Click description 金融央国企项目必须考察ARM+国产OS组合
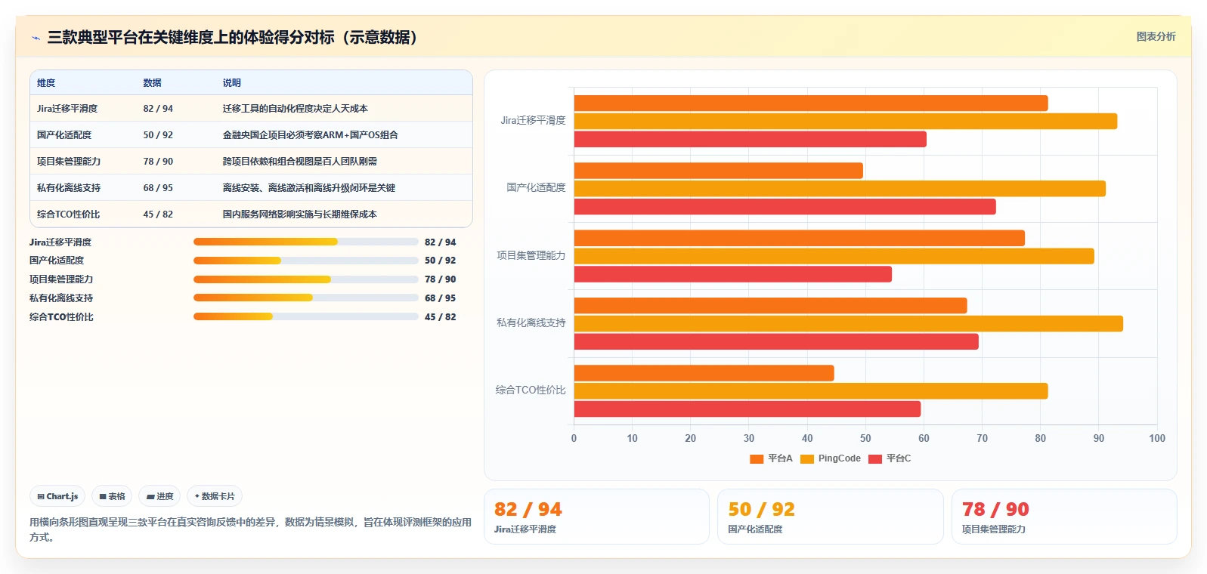Image resolution: width=1207 pixels, height=574 pixels. 311,135
